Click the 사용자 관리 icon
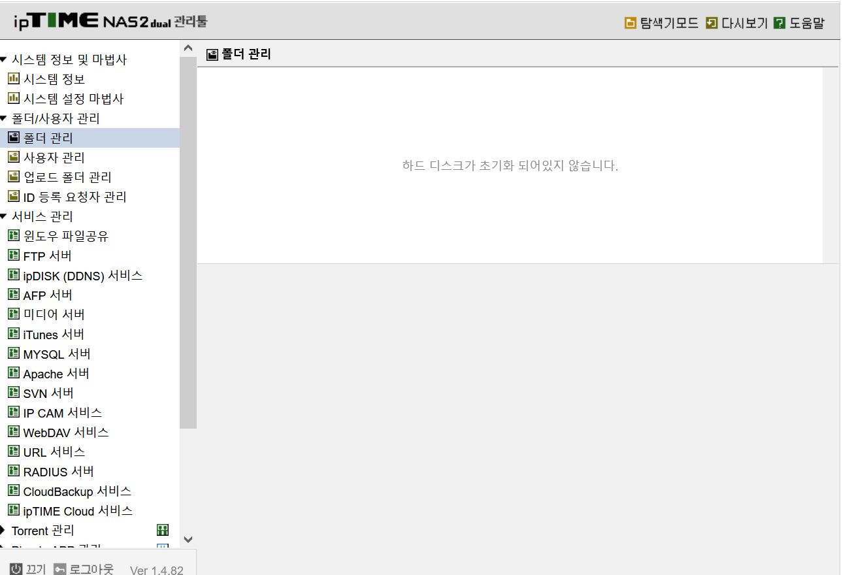 pos(14,157)
